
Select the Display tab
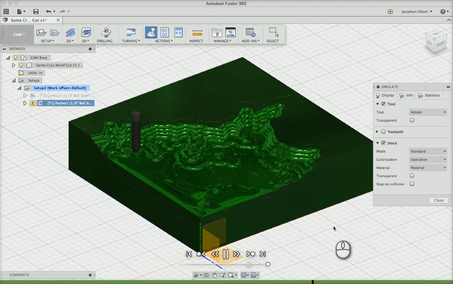point(385,95)
